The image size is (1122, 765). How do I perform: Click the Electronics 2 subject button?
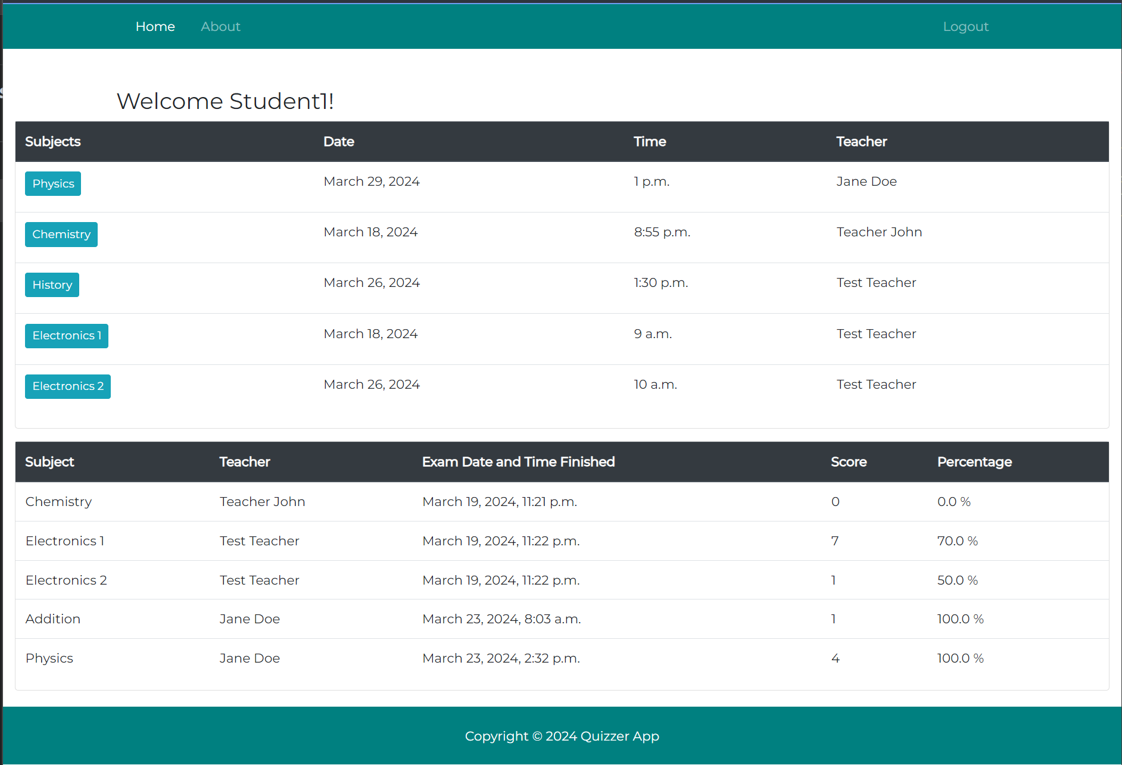(68, 386)
